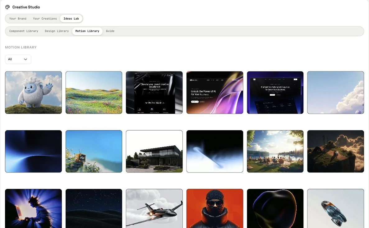Open the masked man on orange thumbnail
The image size is (369, 228).
tap(214, 208)
